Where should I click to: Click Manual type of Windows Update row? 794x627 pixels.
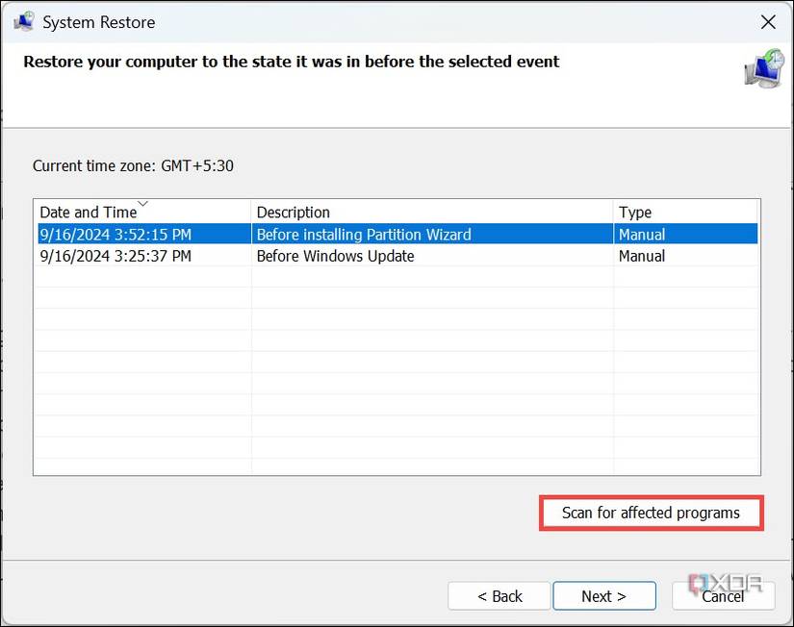point(642,256)
